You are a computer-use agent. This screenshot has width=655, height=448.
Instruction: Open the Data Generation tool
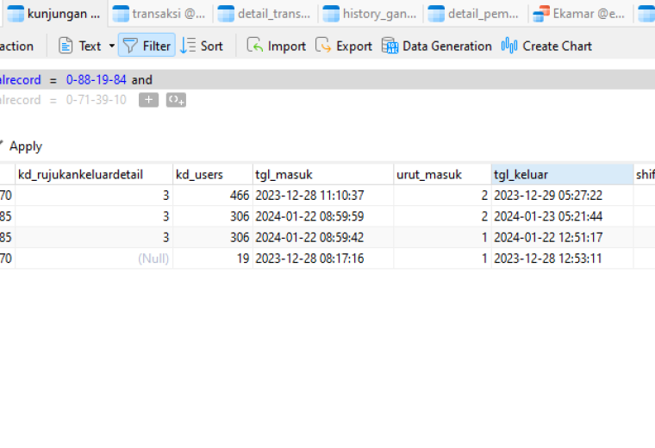437,46
